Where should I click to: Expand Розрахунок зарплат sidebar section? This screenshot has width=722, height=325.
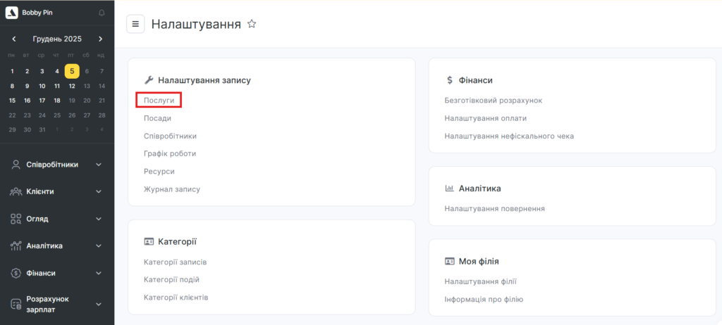point(99,304)
